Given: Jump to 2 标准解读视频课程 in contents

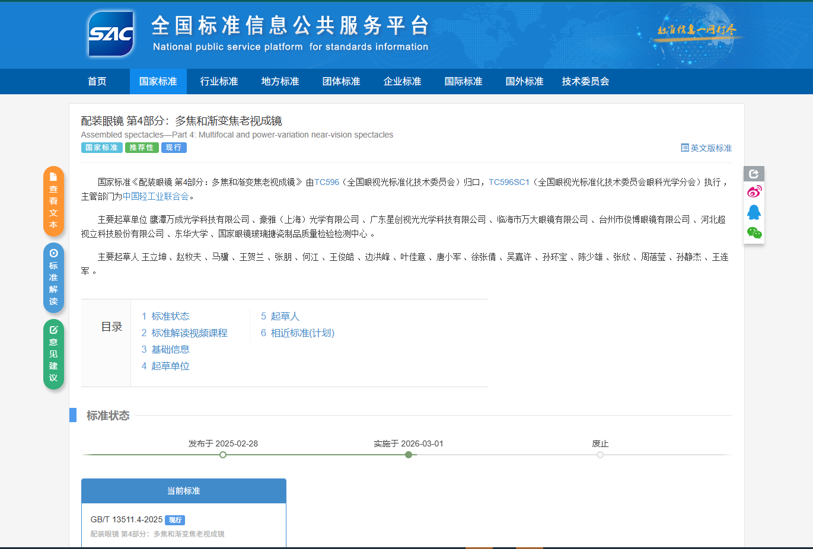Looking at the screenshot, I should coord(184,333).
